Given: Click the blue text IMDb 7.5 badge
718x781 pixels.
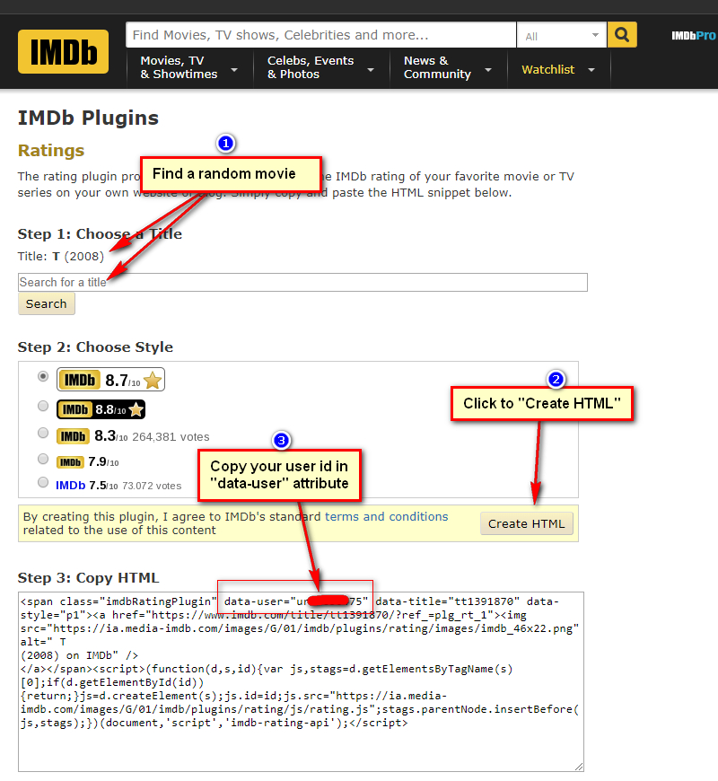Looking at the screenshot, I should click(x=86, y=485).
